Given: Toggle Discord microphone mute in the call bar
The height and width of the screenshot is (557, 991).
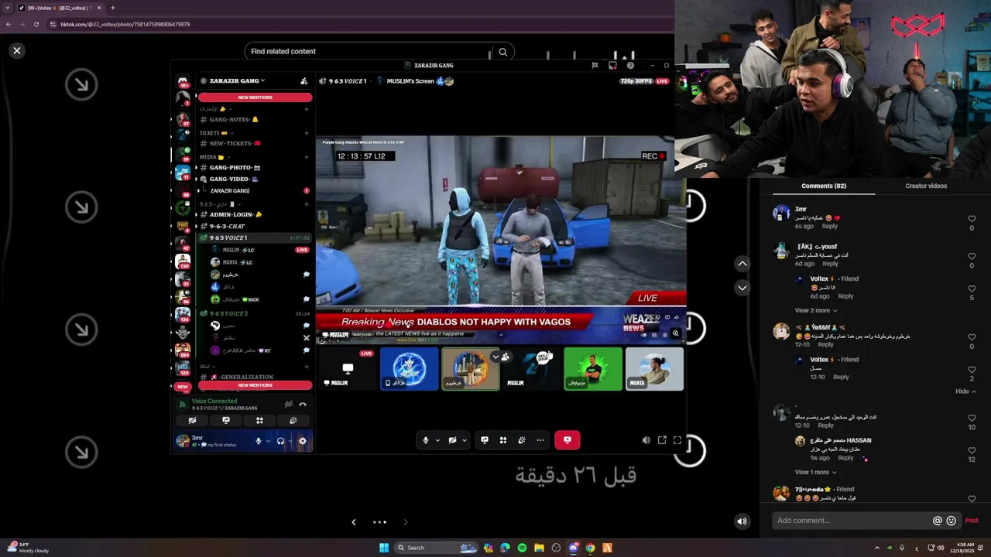Looking at the screenshot, I should pos(425,440).
